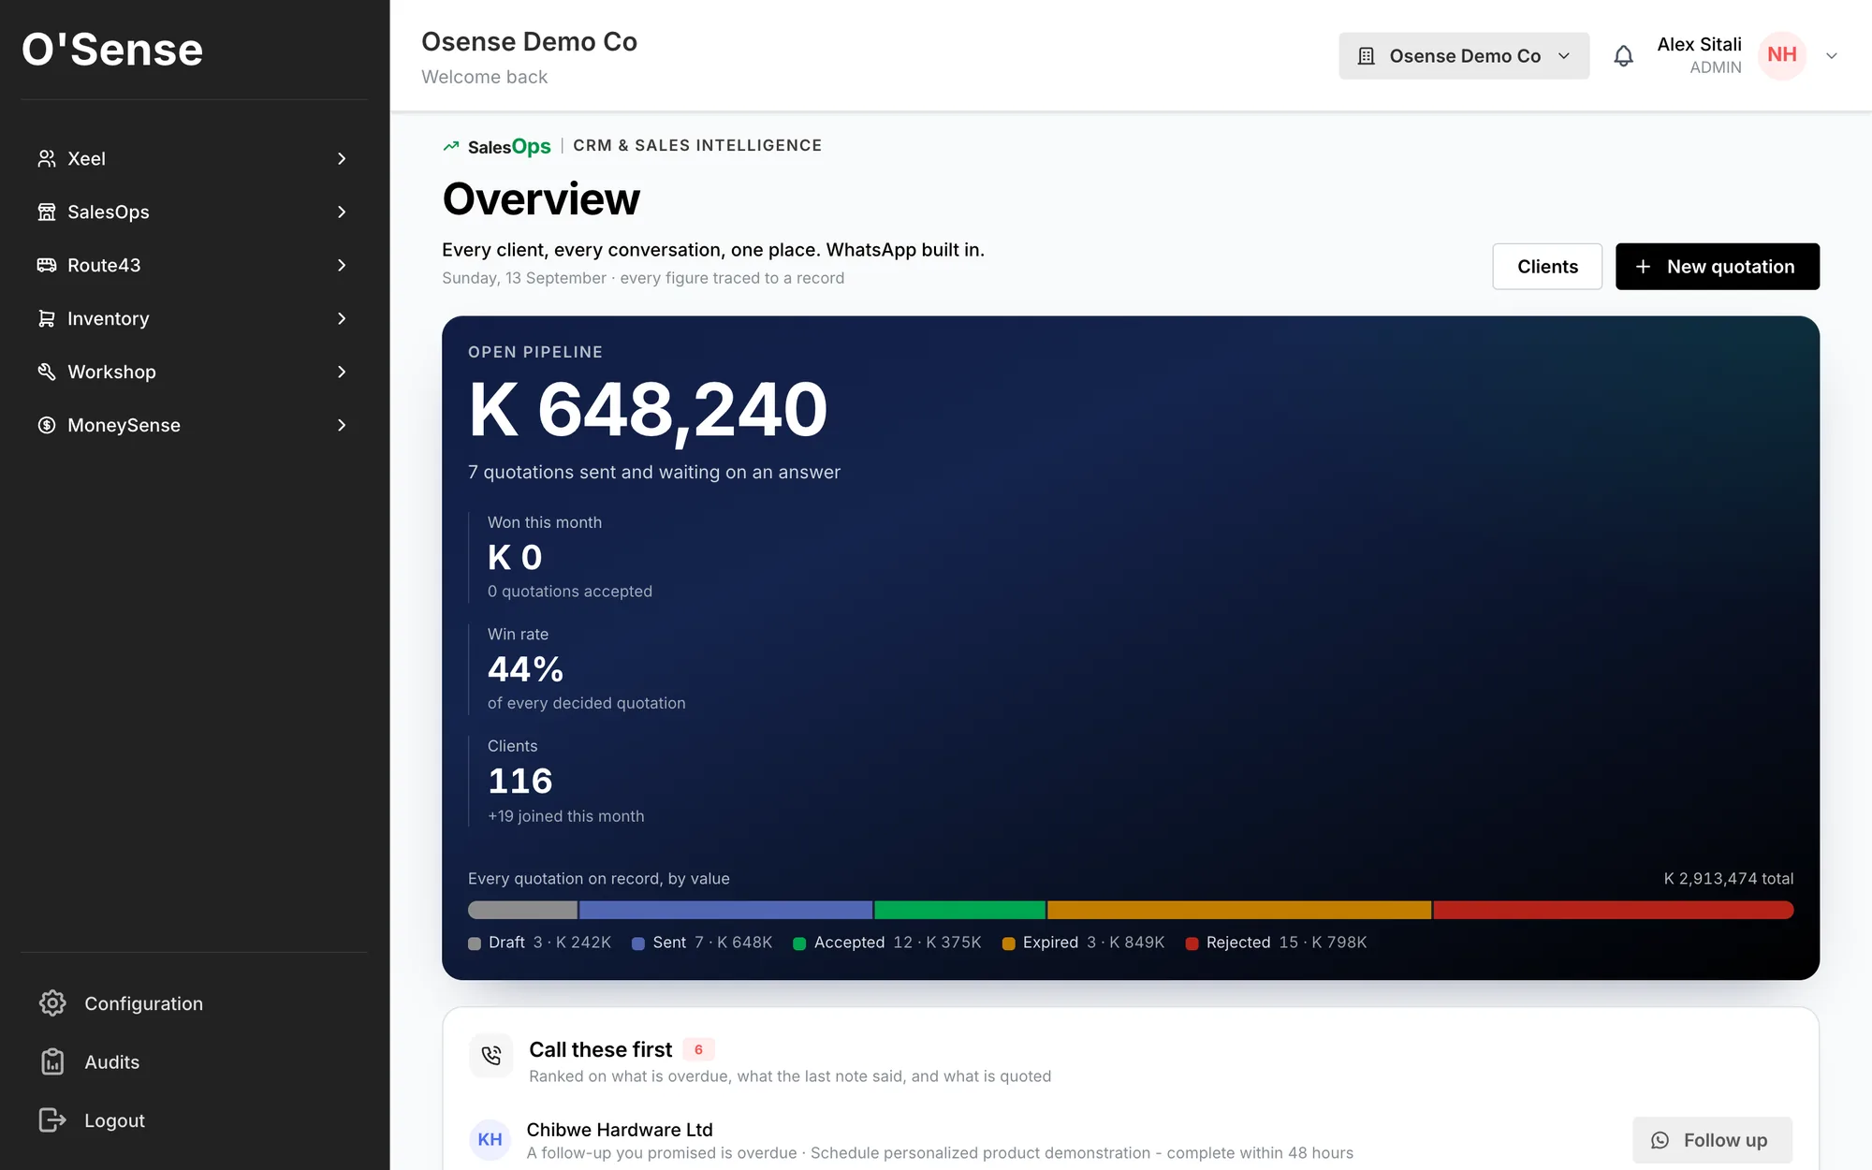
Task: Open the Workshop label in the sidebar
Action: pyautogui.click(x=111, y=373)
